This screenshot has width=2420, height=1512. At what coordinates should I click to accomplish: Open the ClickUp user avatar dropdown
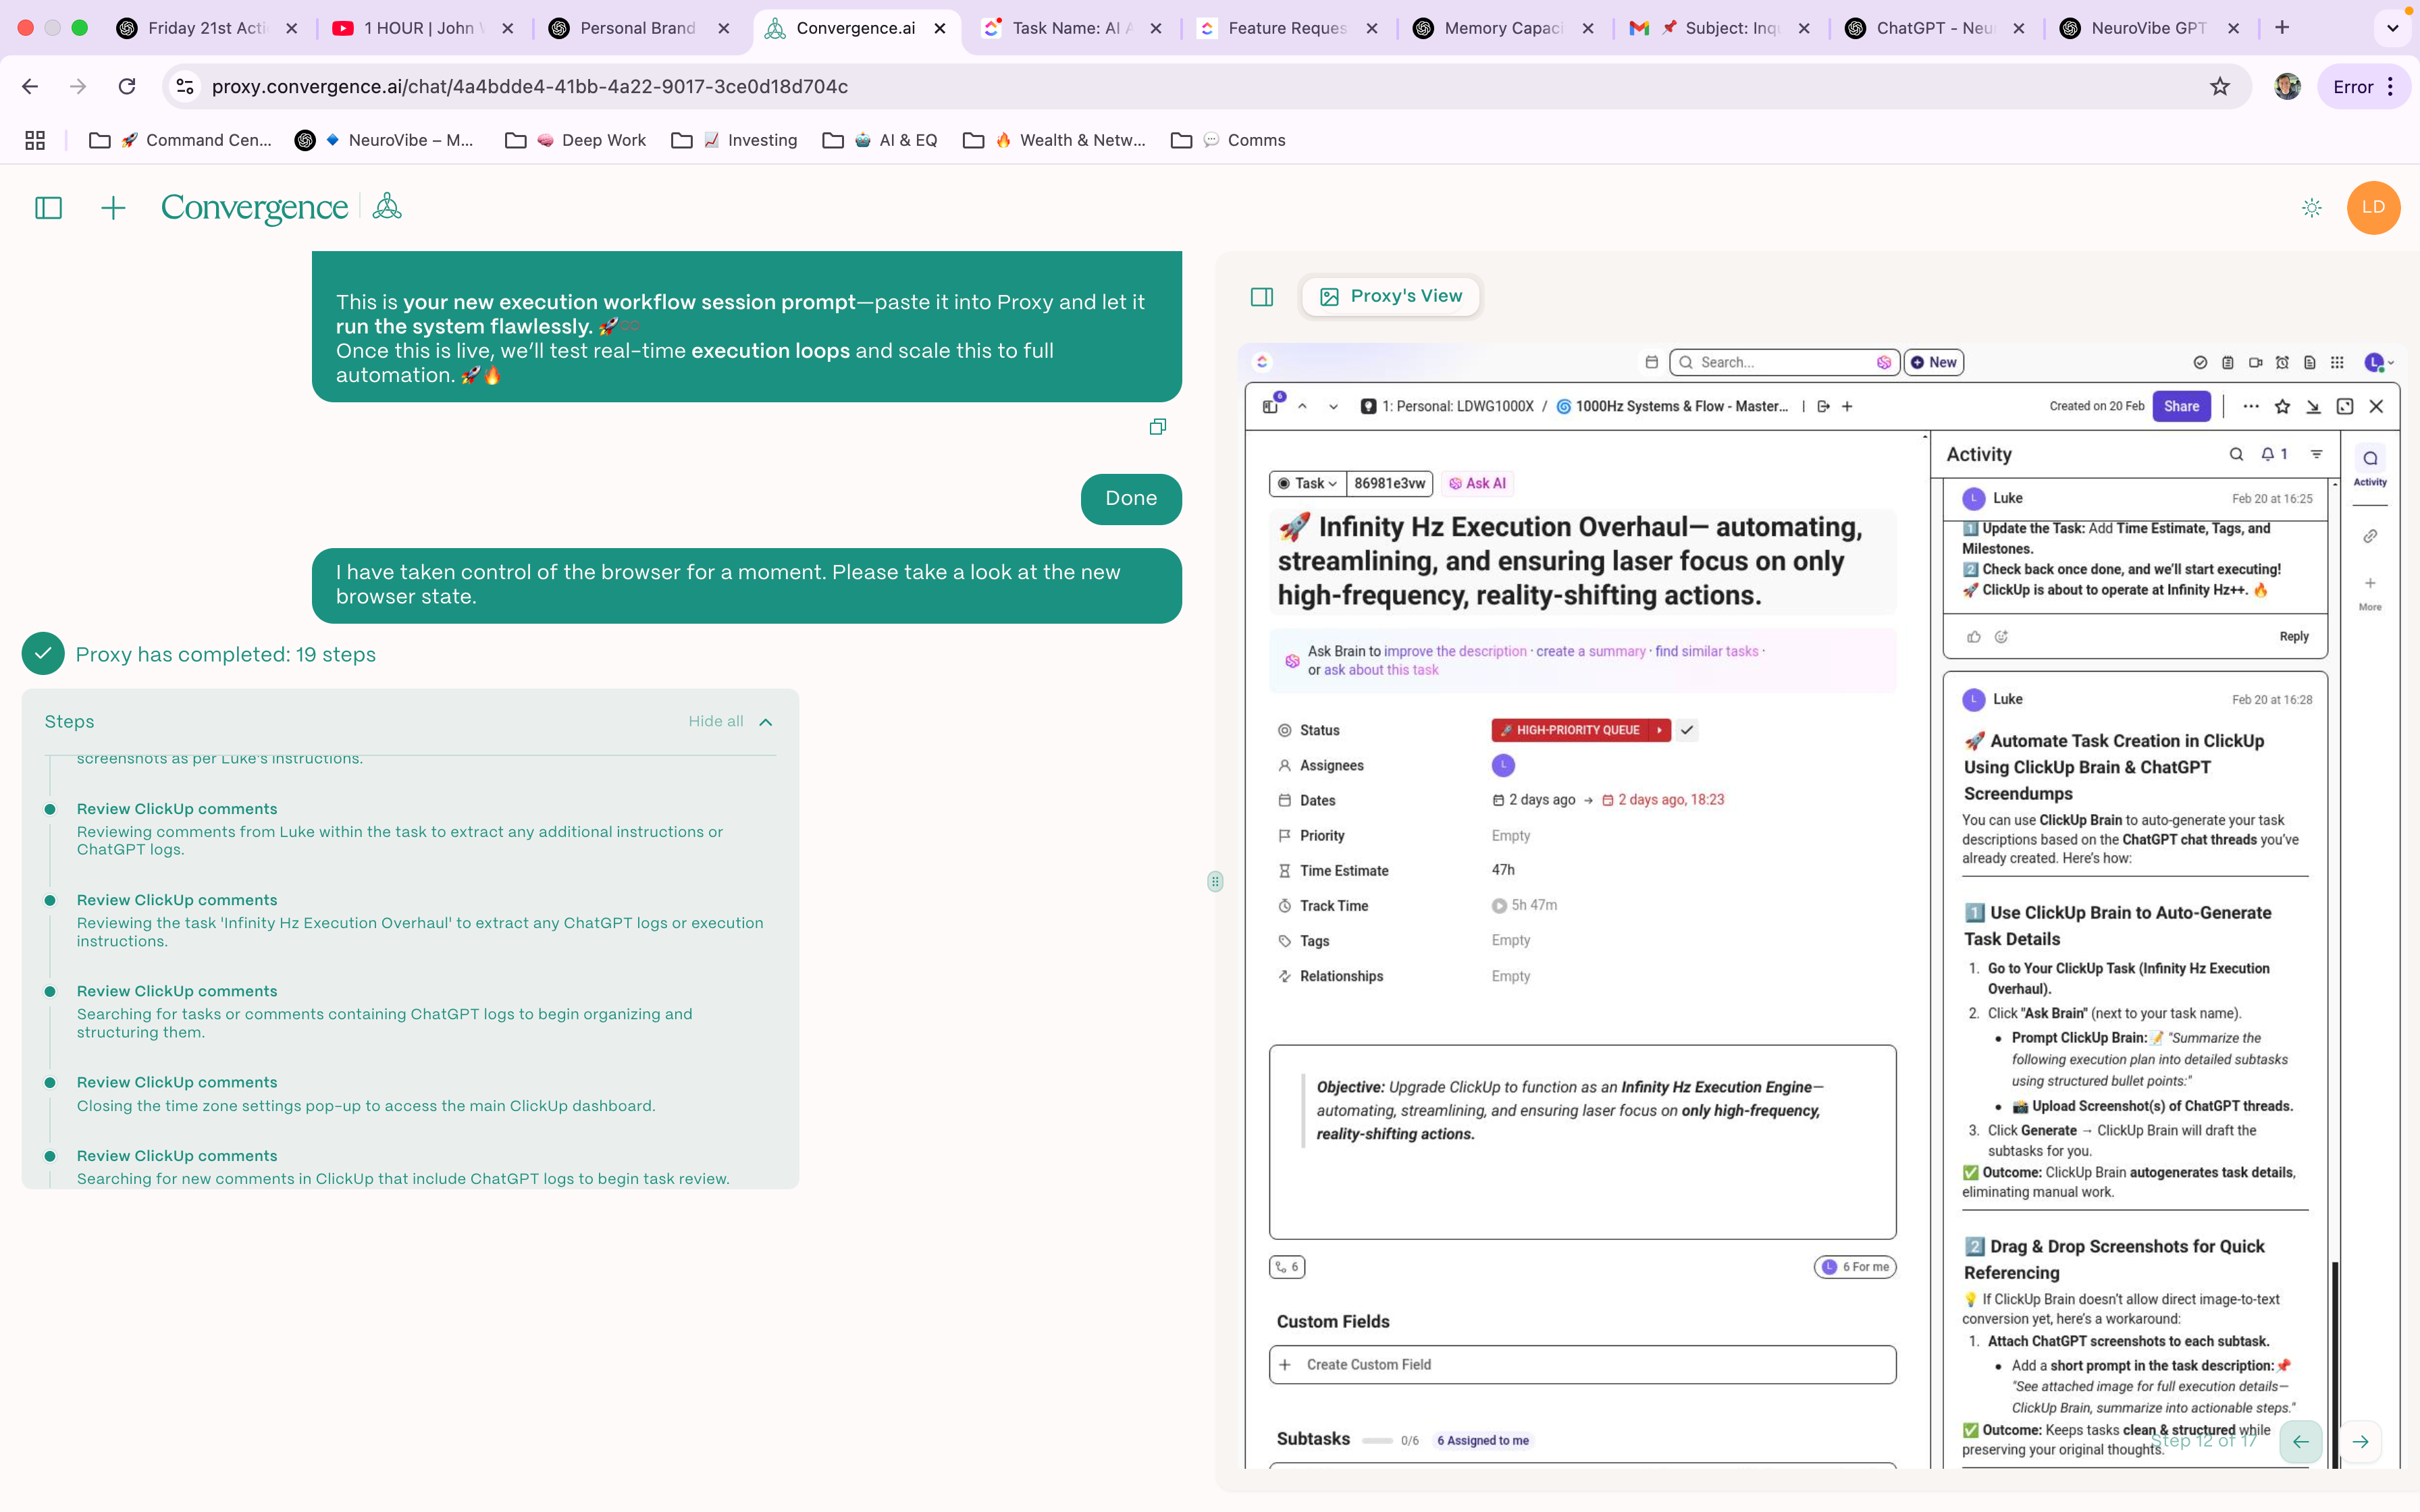point(2378,362)
